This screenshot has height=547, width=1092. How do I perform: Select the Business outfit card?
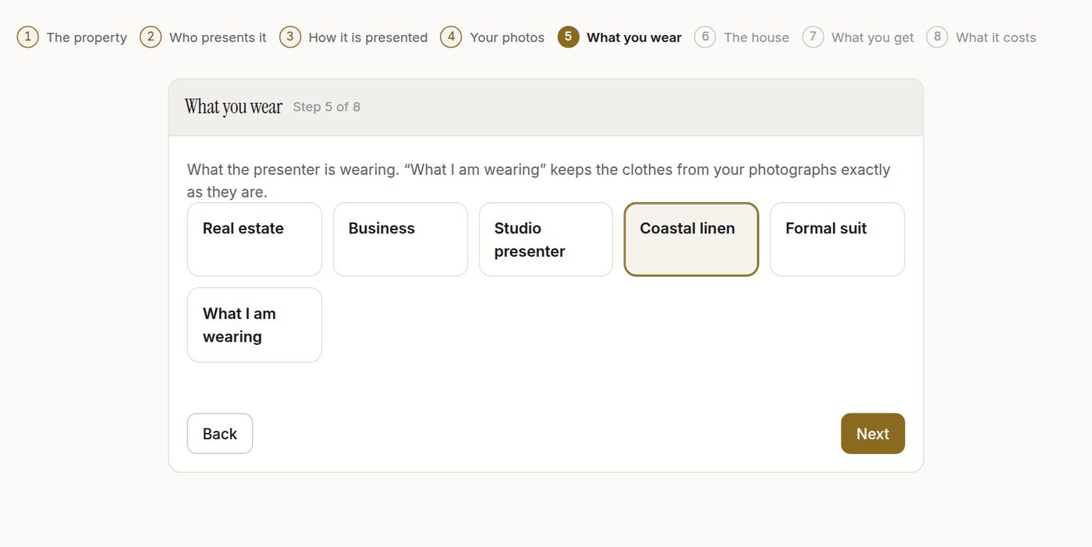click(x=400, y=240)
